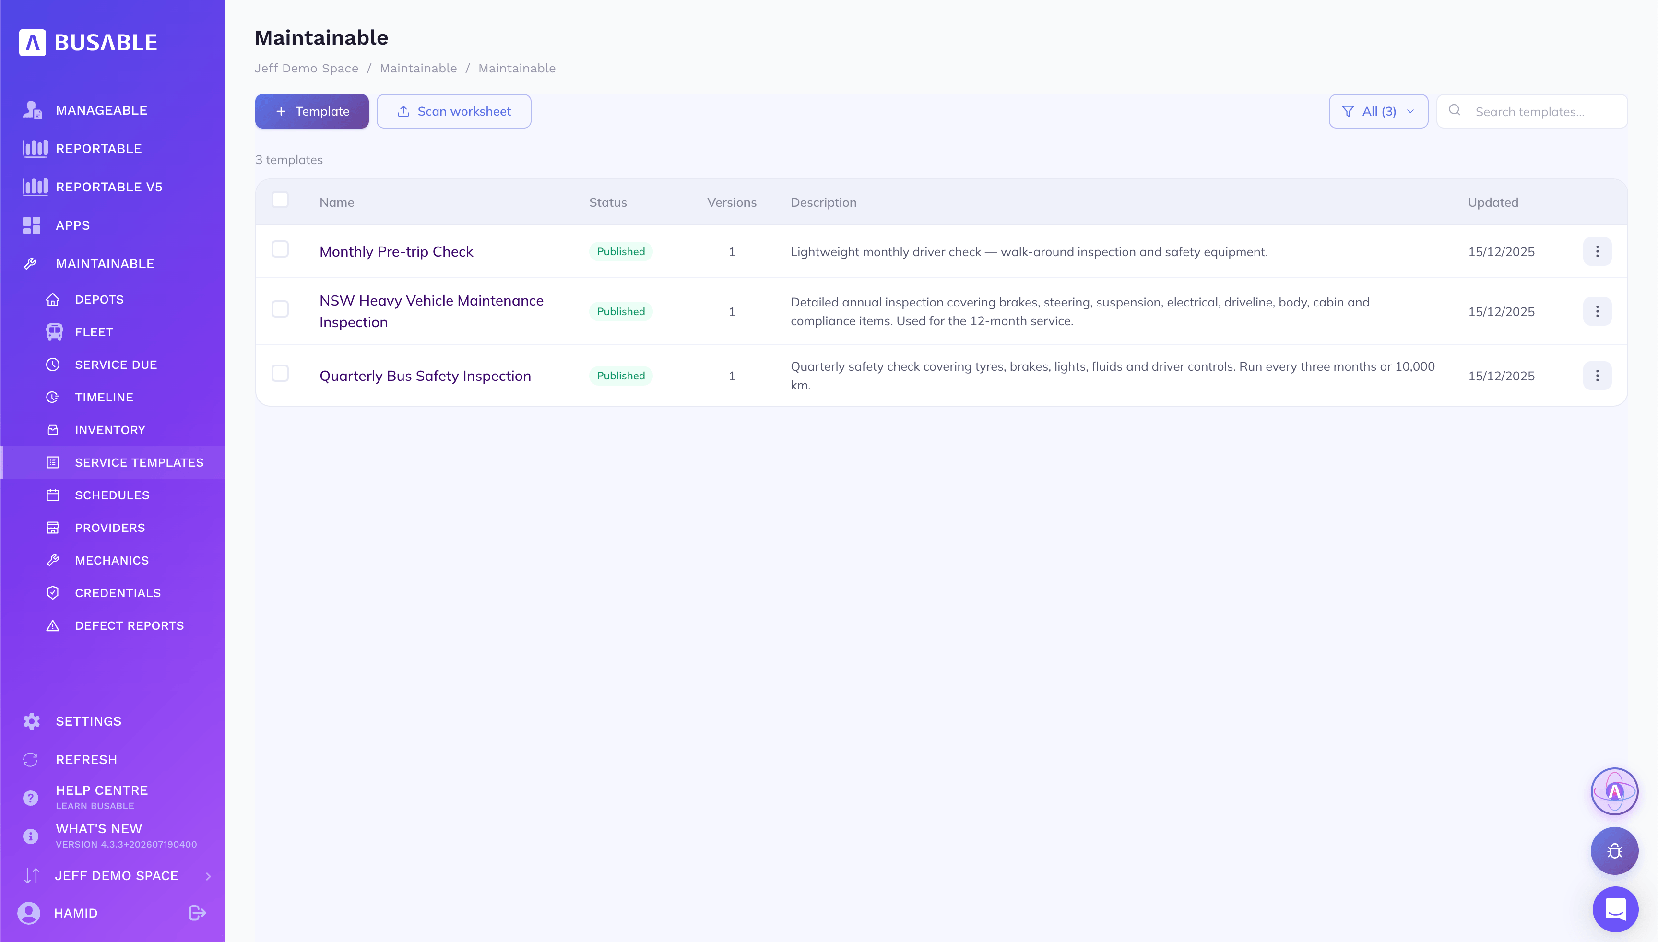Open NSW Heavy Vehicle Maintenance Inspection template
The image size is (1658, 942).
pos(432,311)
